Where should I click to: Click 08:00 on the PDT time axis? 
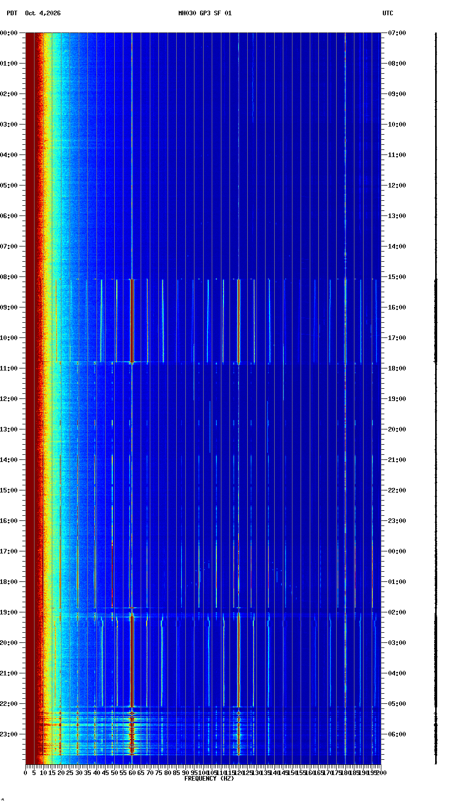(x=9, y=277)
